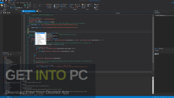The image size is (174, 98).
Task: Click the Deploy button in the Deploy group
Action: point(84,8)
